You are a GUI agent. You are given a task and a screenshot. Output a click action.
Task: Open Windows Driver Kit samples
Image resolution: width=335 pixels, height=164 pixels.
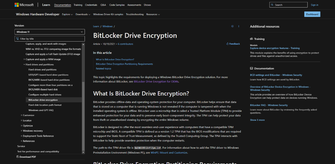108,14
